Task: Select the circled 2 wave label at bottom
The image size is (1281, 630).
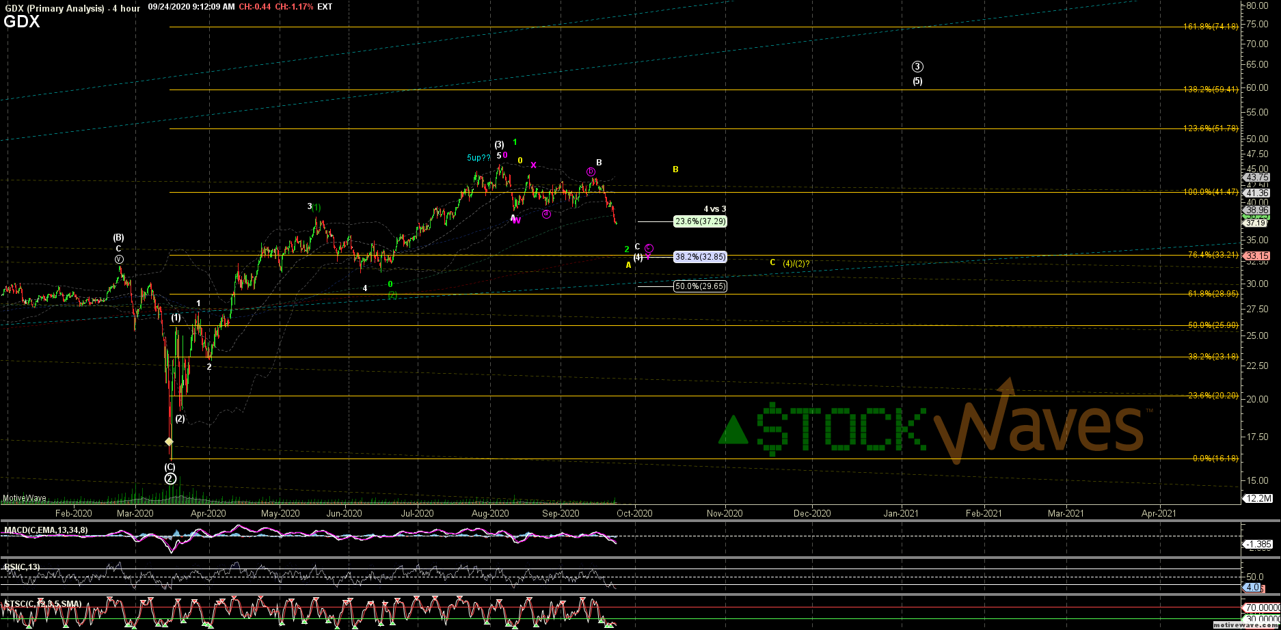Action: tap(170, 479)
